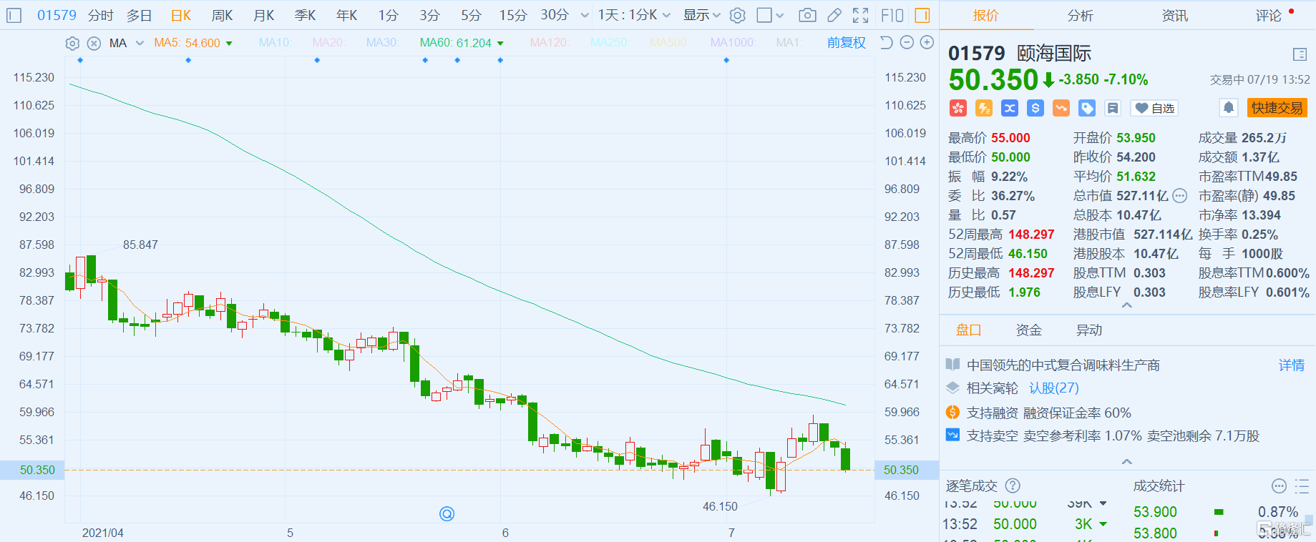Open the 认股(27) warrants link

(1053, 388)
